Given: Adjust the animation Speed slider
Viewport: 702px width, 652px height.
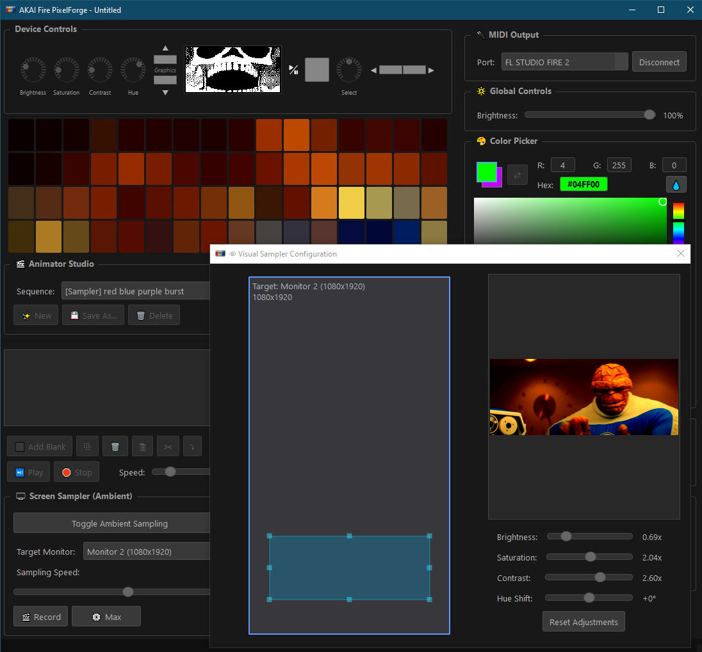Looking at the screenshot, I should click(181, 472).
